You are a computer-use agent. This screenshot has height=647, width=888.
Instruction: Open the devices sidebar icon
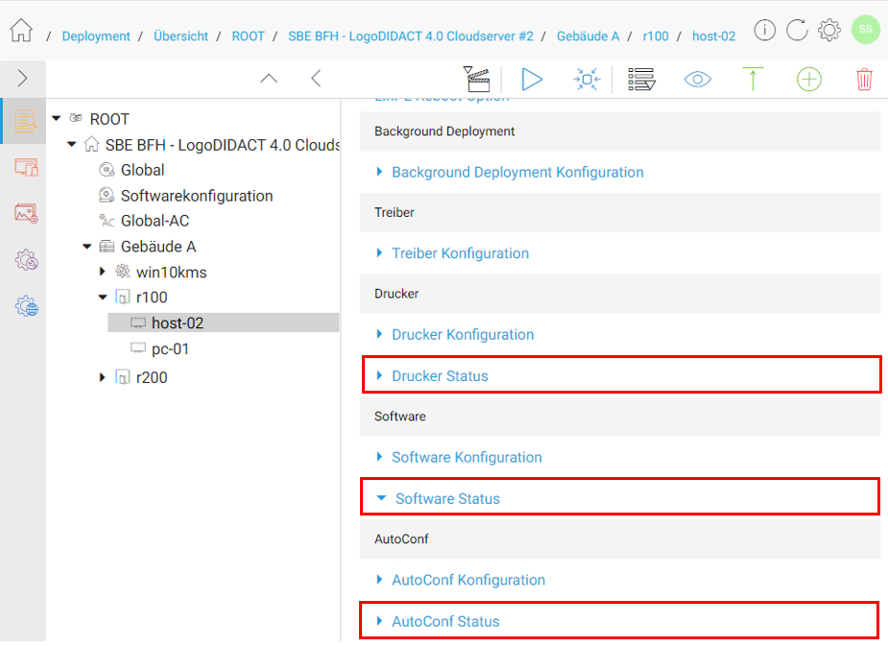(26, 168)
